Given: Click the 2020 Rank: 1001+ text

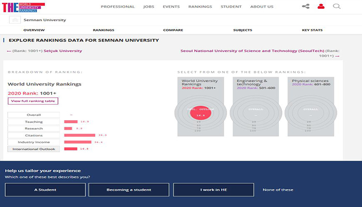Looking at the screenshot, I should pyautogui.click(x=32, y=93).
